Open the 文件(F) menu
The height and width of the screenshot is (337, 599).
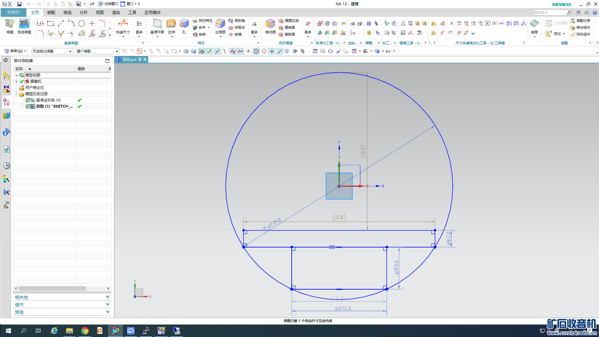coord(13,12)
